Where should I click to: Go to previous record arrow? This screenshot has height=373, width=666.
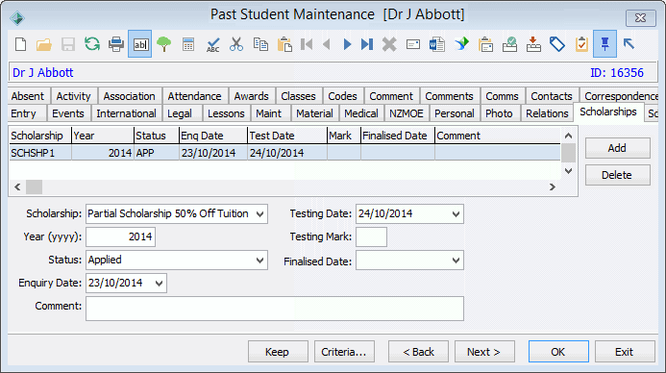pos(327,44)
